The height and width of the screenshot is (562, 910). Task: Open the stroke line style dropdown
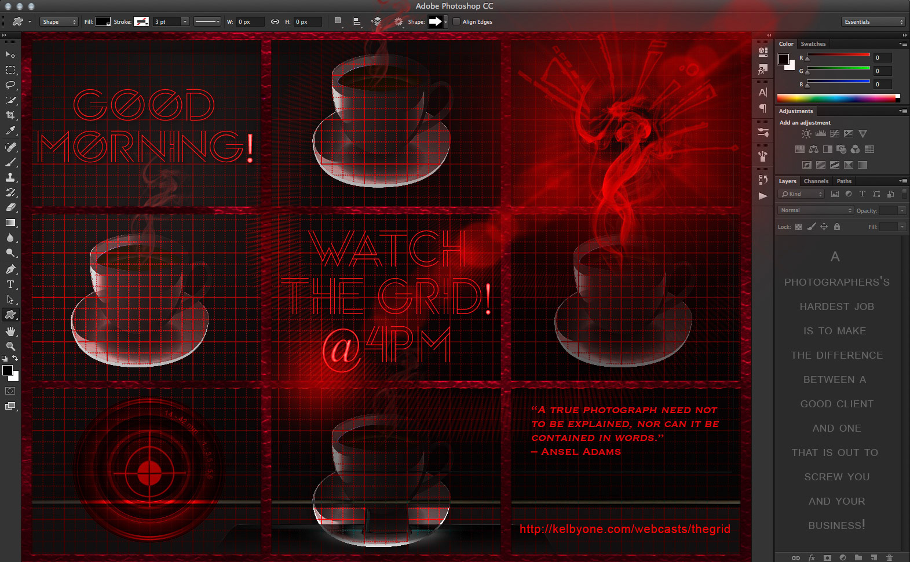pos(207,21)
